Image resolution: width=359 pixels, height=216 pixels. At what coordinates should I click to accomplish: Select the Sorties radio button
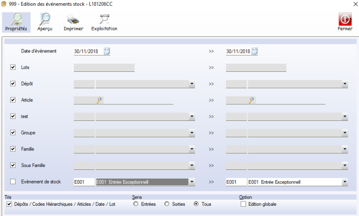point(167,204)
